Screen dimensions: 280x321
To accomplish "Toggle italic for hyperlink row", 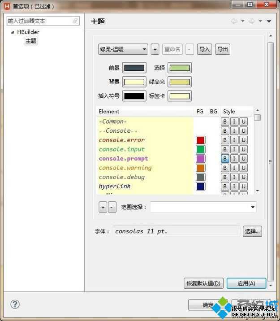I will pyautogui.click(x=234, y=186).
